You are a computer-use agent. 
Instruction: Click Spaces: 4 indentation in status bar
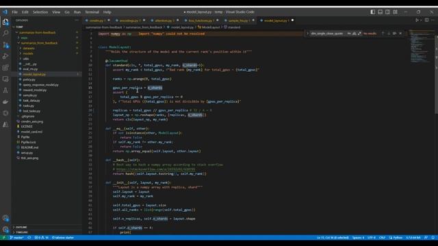point(358,238)
